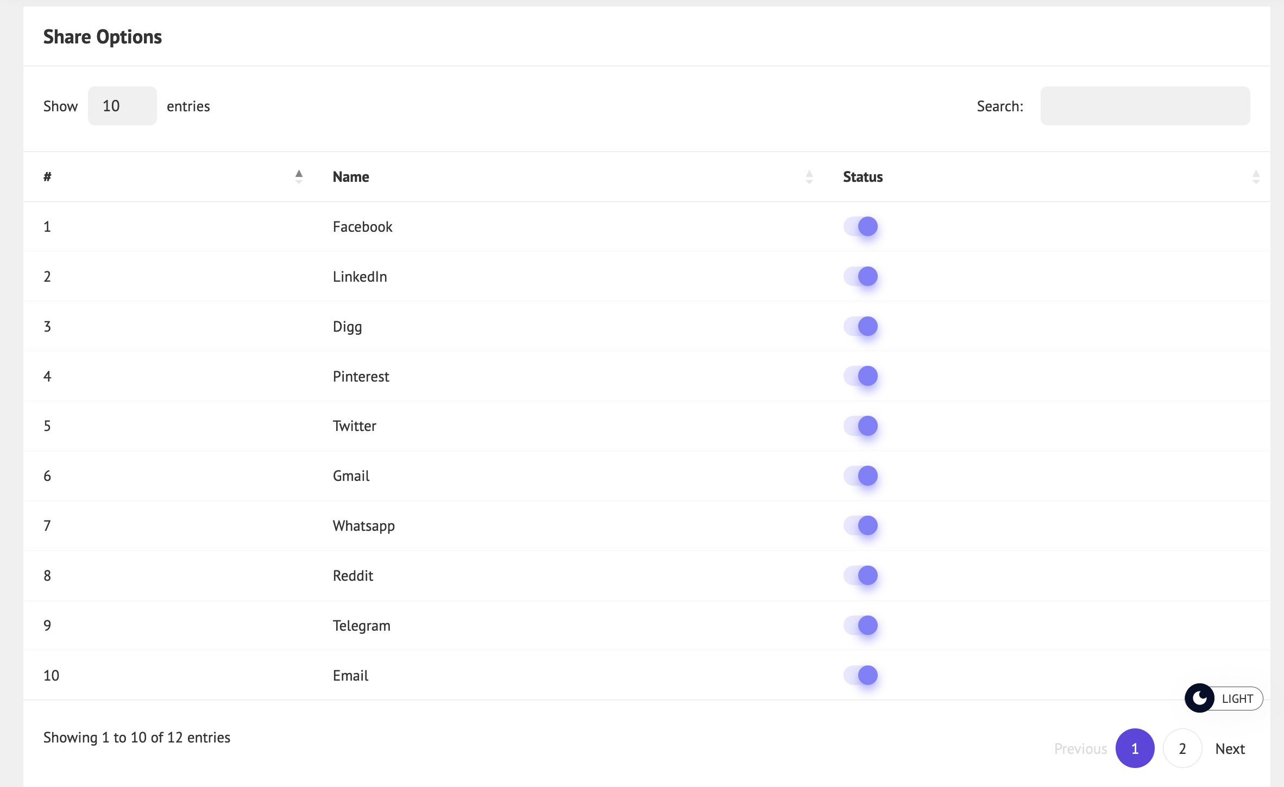This screenshot has height=787, width=1284.
Task: Turn off the LinkedIn toggle
Action: [861, 276]
